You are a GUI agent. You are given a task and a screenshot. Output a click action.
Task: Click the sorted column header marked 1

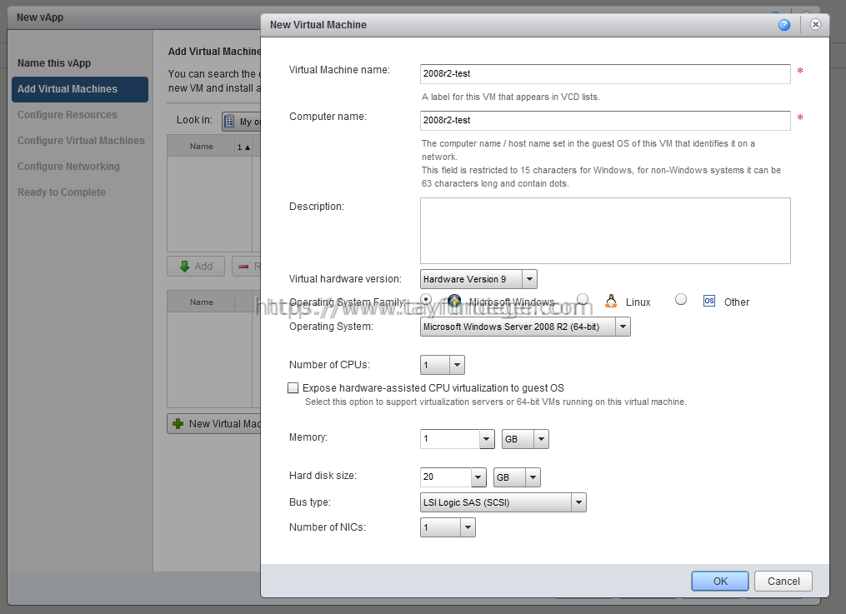(x=244, y=147)
